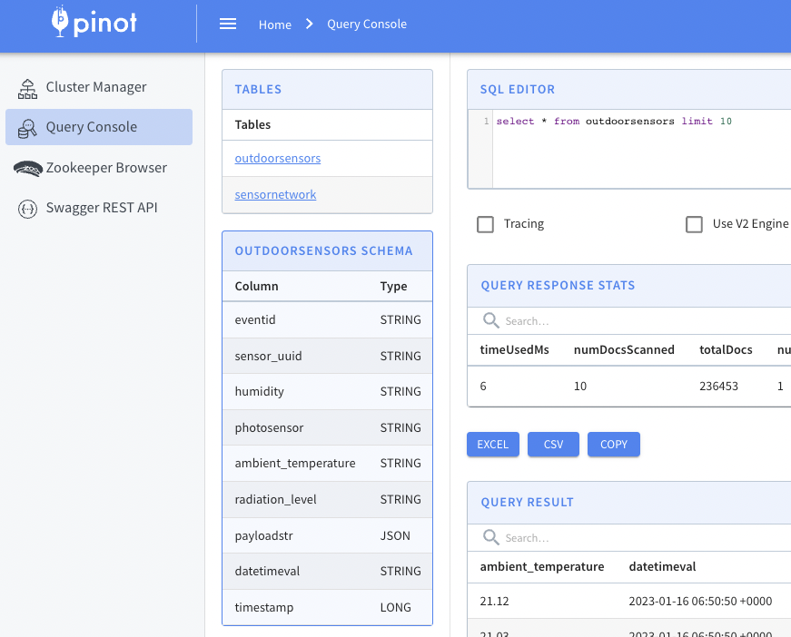
Task: Click the Zookeeper Browser icon
Action: (x=27, y=168)
